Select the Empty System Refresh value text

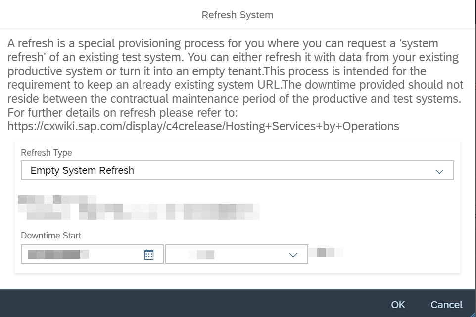[x=82, y=170]
